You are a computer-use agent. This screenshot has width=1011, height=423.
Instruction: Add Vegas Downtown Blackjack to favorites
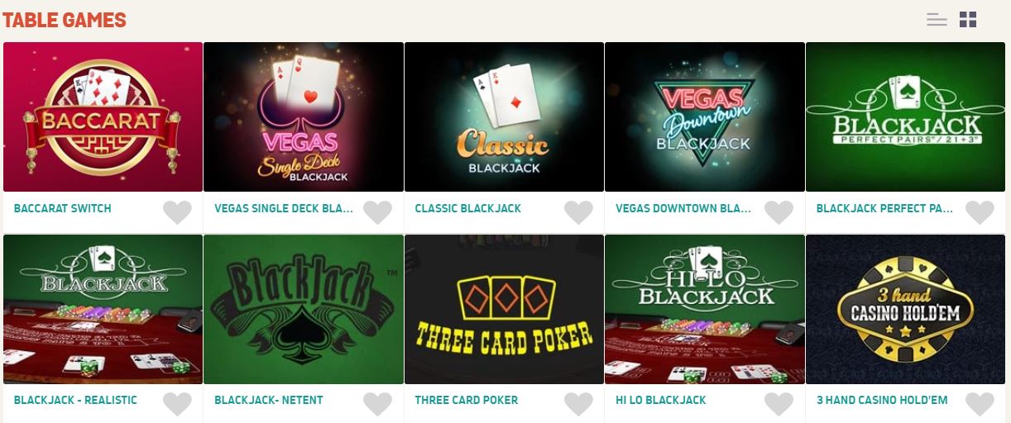[779, 212]
